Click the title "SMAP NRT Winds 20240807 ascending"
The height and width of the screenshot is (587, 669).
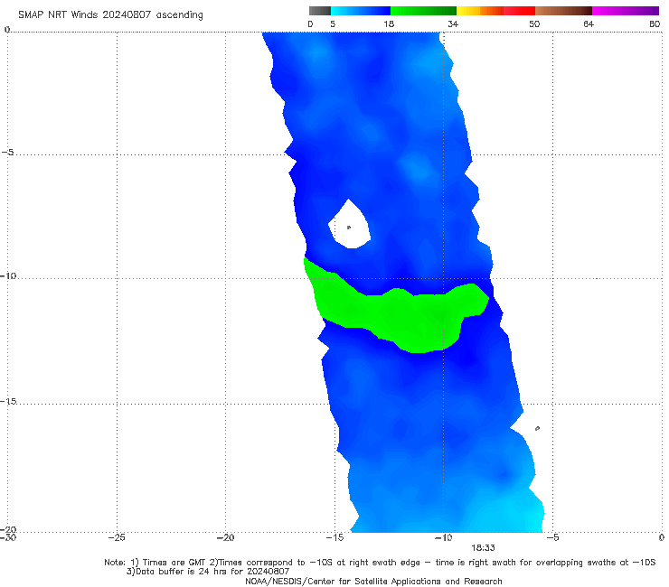tap(110, 15)
